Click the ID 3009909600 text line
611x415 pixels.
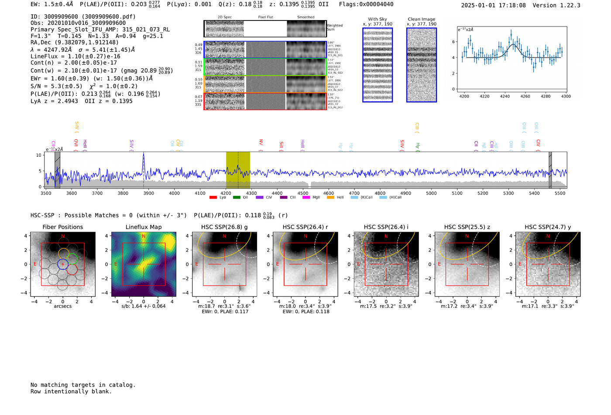coord(83,17)
